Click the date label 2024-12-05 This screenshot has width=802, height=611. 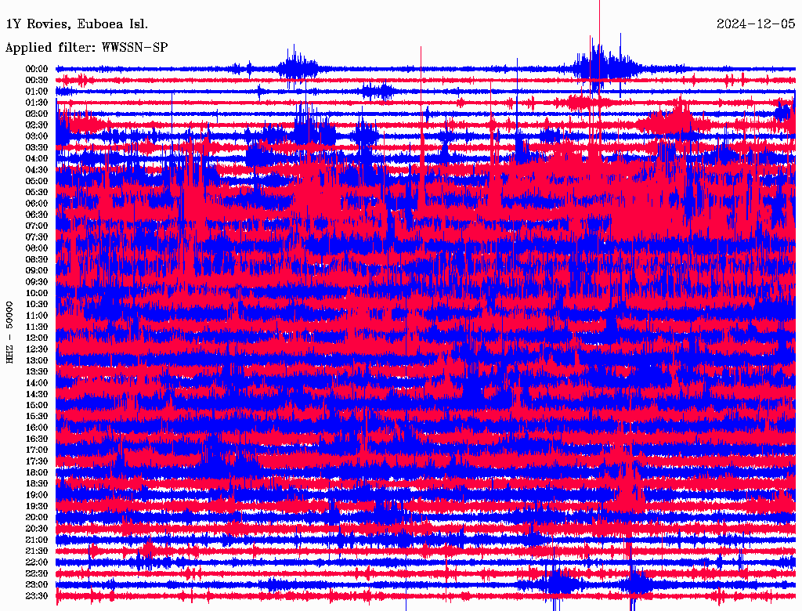coord(756,24)
